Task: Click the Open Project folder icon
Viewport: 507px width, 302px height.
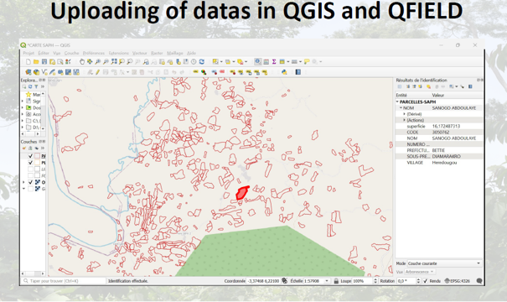Action: click(36, 61)
